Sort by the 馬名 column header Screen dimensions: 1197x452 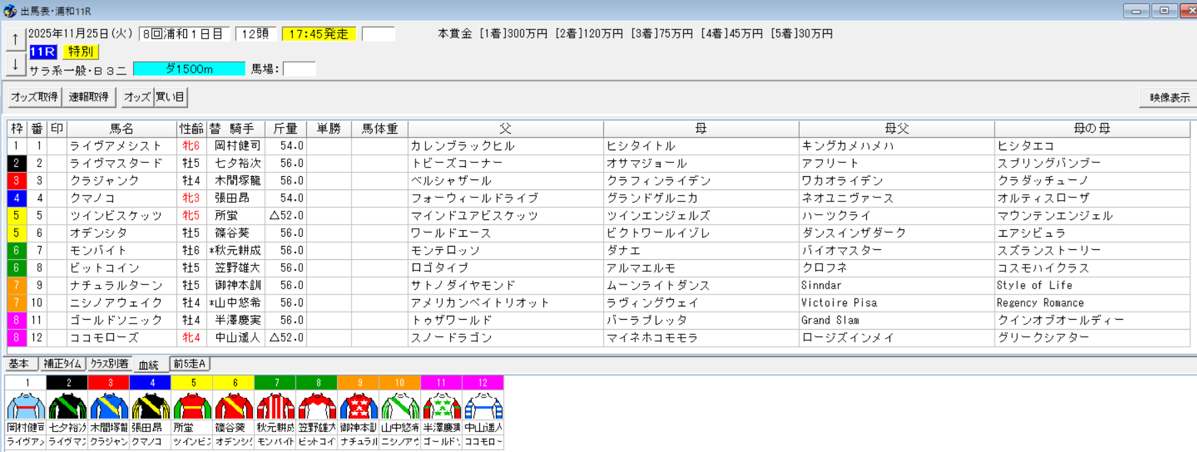122,128
